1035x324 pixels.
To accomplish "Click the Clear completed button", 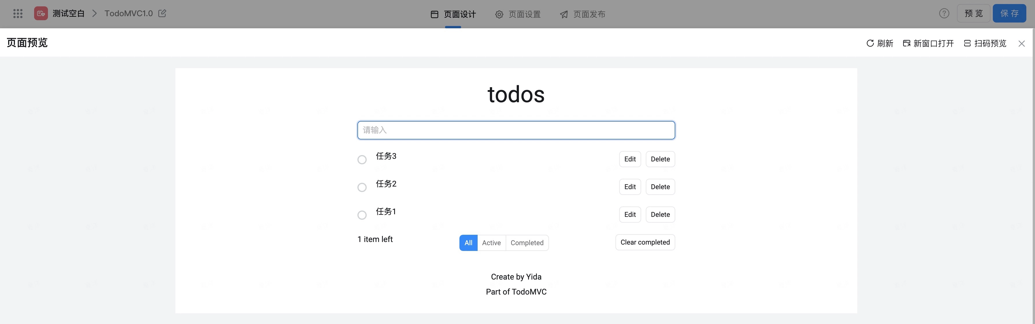I will (x=645, y=243).
